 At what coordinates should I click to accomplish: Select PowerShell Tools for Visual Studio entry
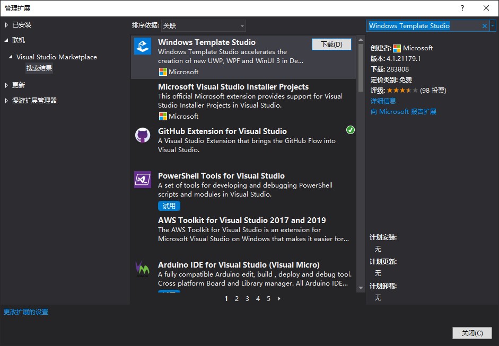(243, 191)
